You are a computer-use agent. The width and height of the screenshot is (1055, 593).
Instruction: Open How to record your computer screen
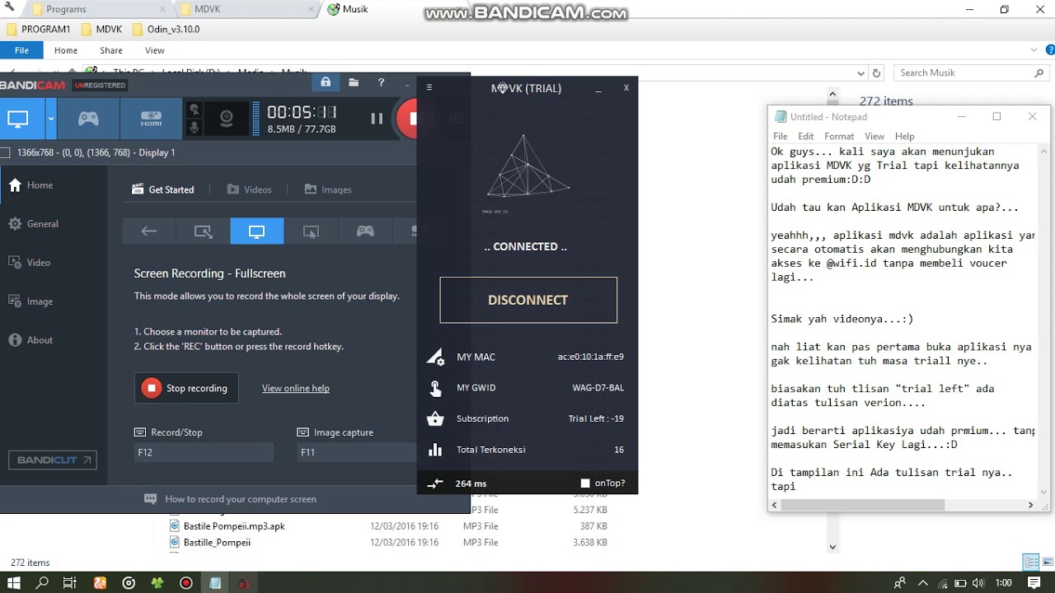tap(231, 499)
